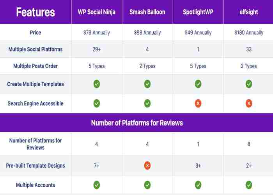Click SpotlightWP's Create Multiple Templates checkmark
Viewport: 273px width, 195px height.
point(198,84)
